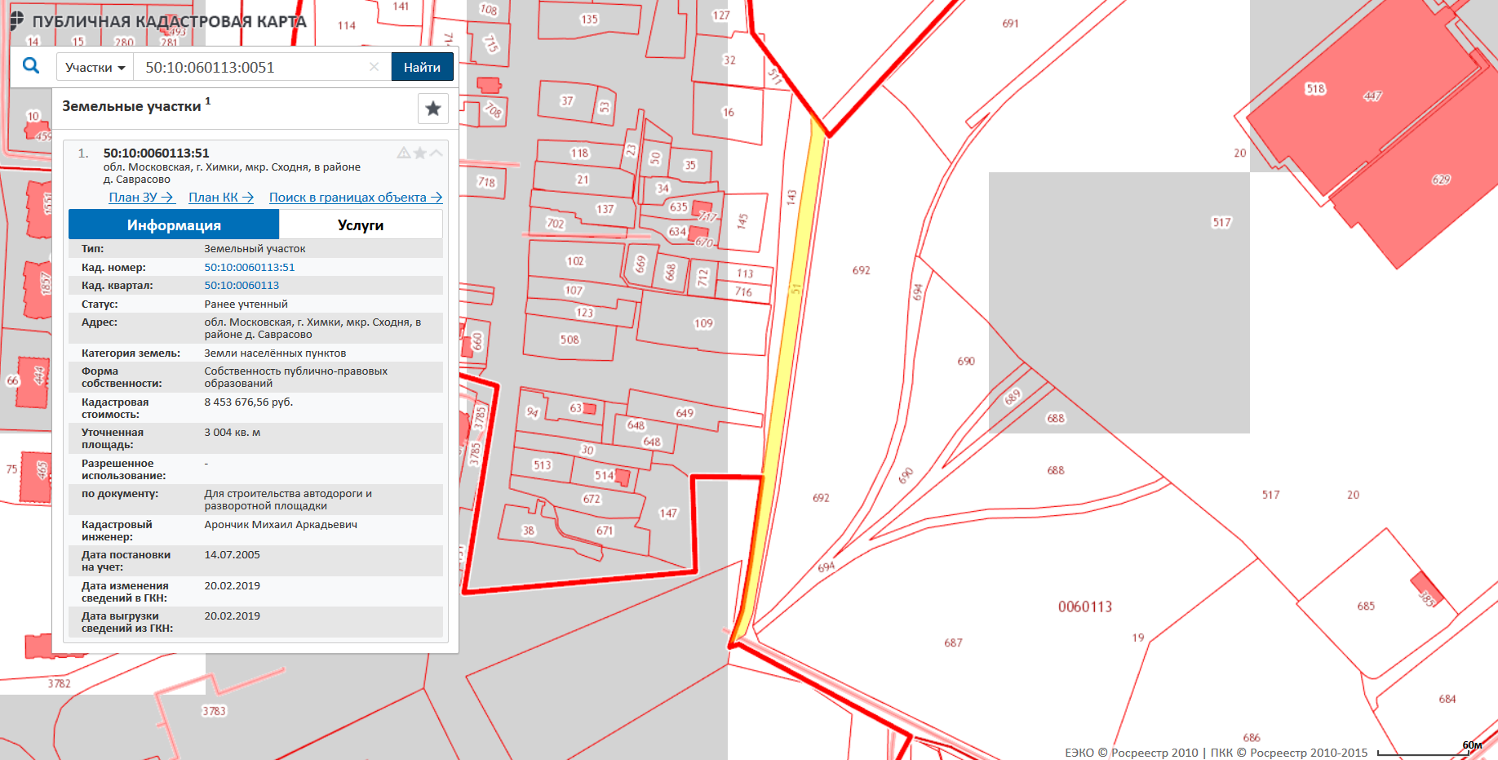
Task: Open the План КК link
Action: 220,198
